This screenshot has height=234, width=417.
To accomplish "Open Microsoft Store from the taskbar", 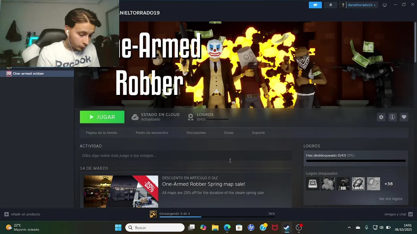I will tap(239, 227).
